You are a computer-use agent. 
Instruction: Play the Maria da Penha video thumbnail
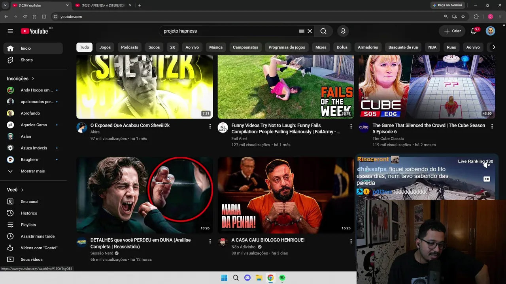pos(286,195)
